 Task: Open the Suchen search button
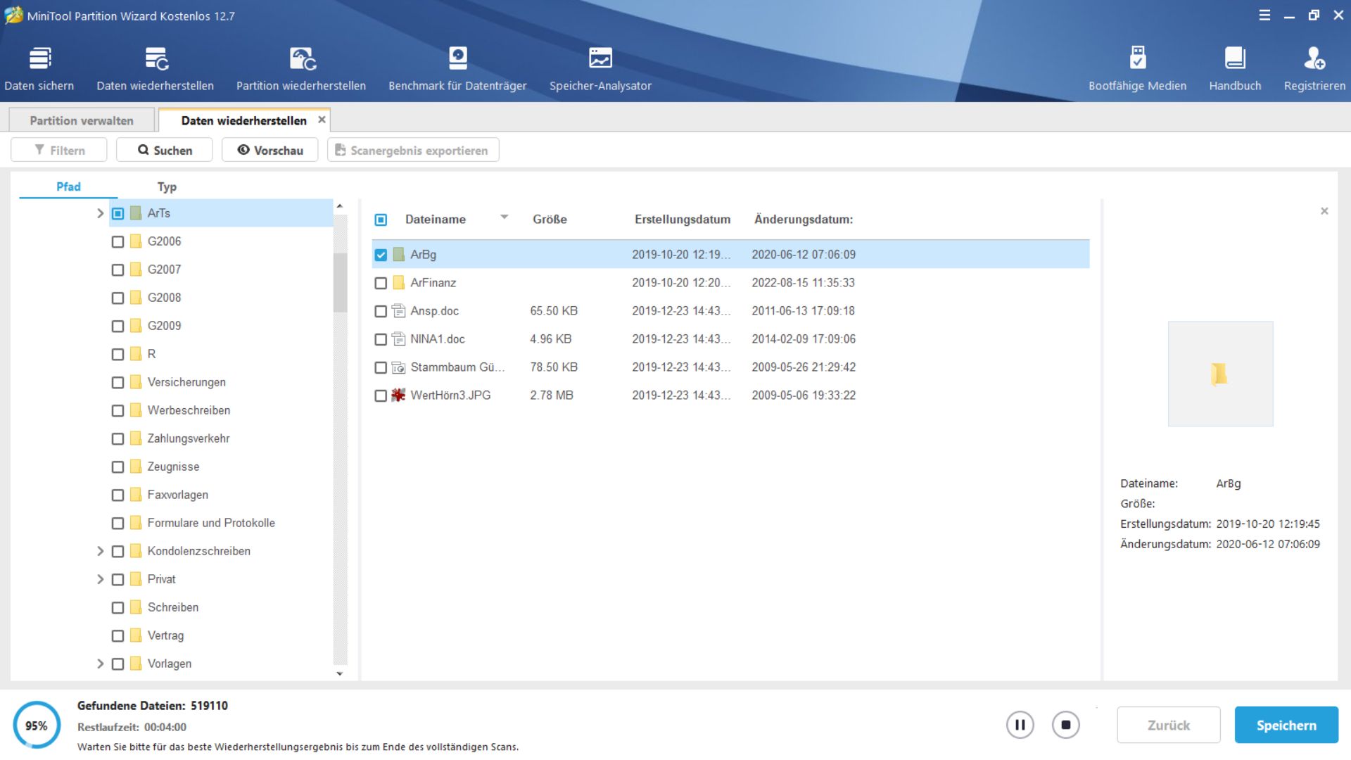tap(165, 150)
